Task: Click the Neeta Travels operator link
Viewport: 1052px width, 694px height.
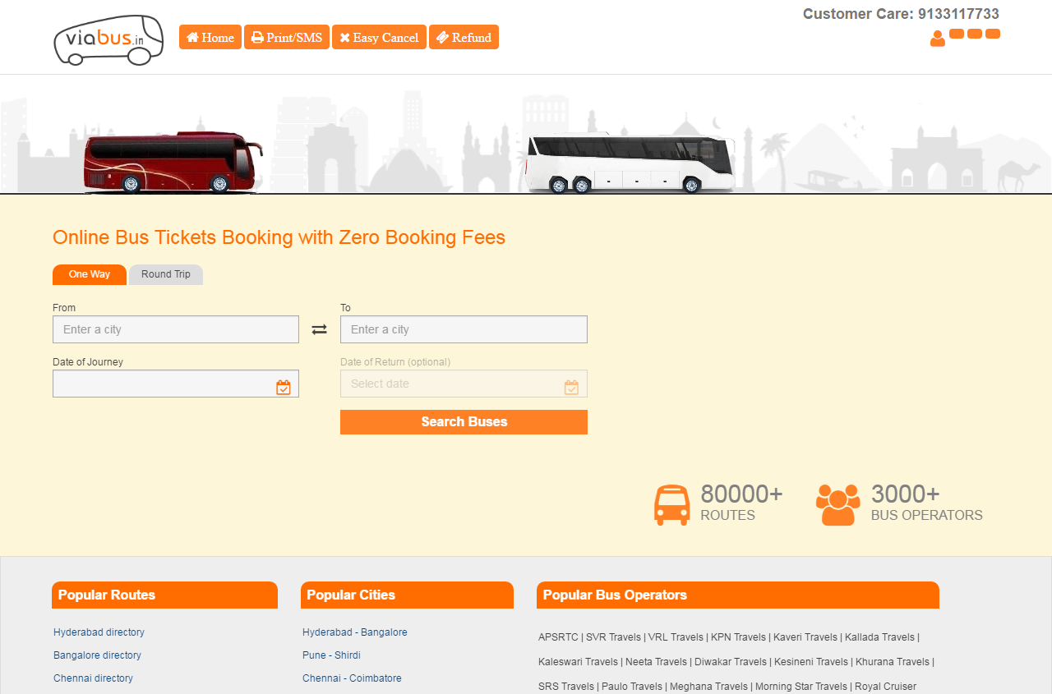Action: coord(656,662)
